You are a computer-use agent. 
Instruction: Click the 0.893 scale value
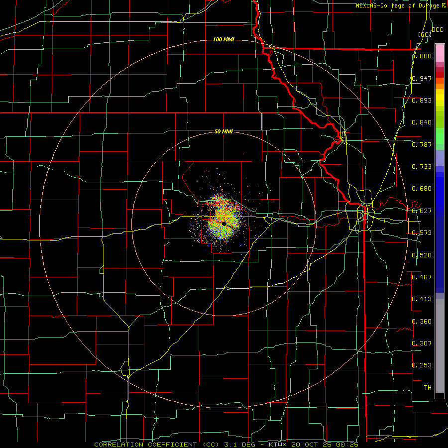[422, 100]
